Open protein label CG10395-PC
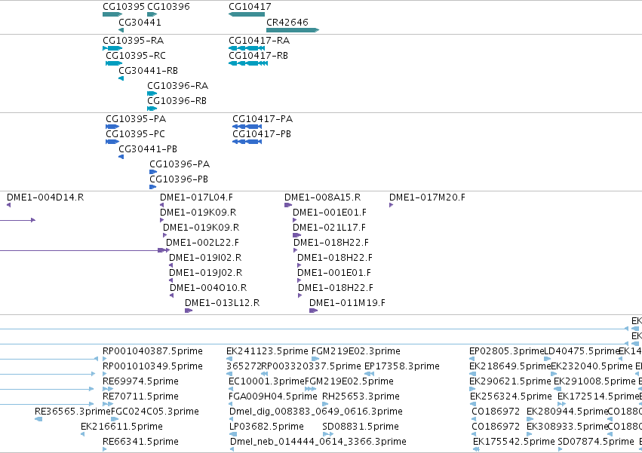This screenshot has width=642, height=453. pyautogui.click(x=135, y=134)
